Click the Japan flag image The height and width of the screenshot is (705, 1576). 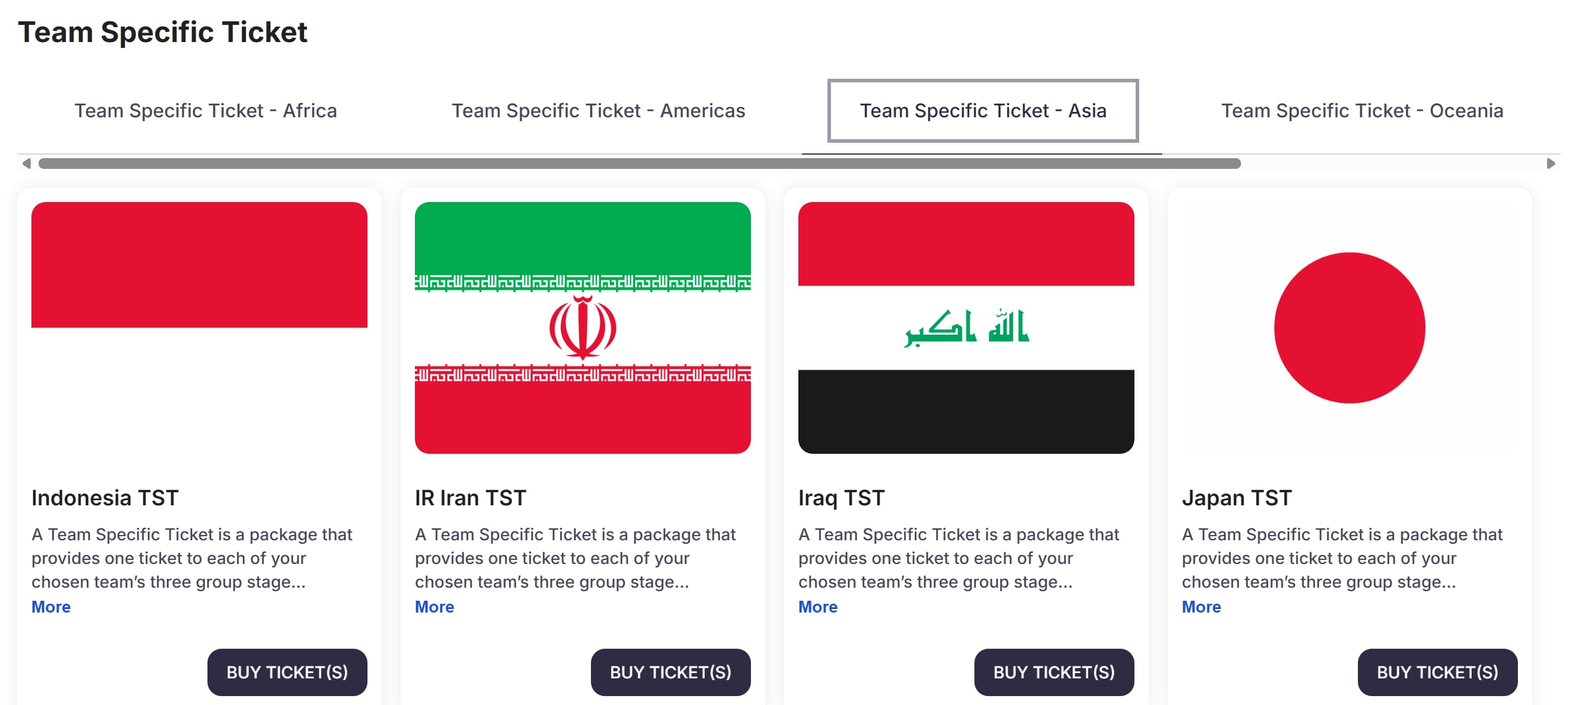point(1349,327)
